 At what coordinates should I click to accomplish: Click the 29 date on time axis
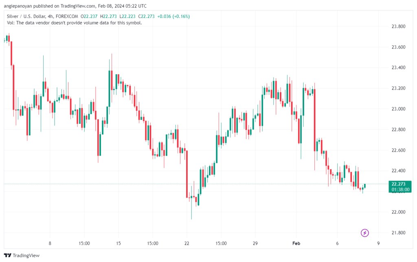[x=255, y=243]
